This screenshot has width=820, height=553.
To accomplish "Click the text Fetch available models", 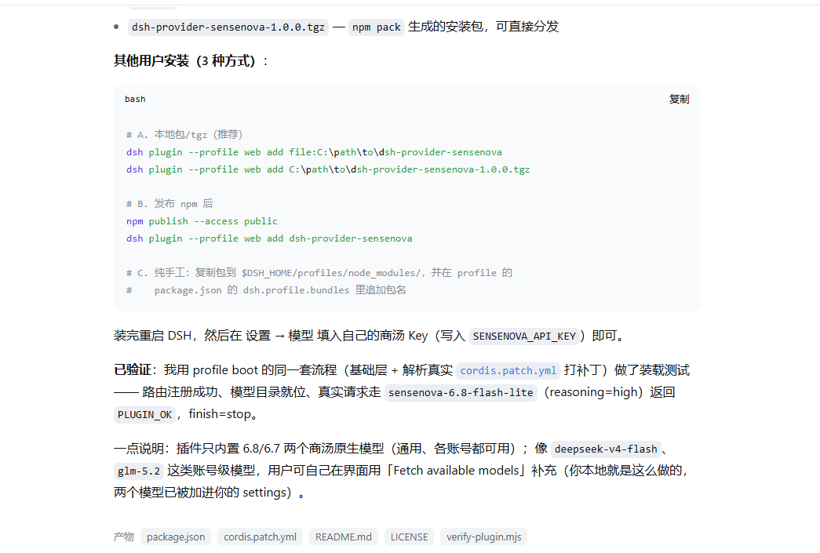I will click(x=456, y=471).
